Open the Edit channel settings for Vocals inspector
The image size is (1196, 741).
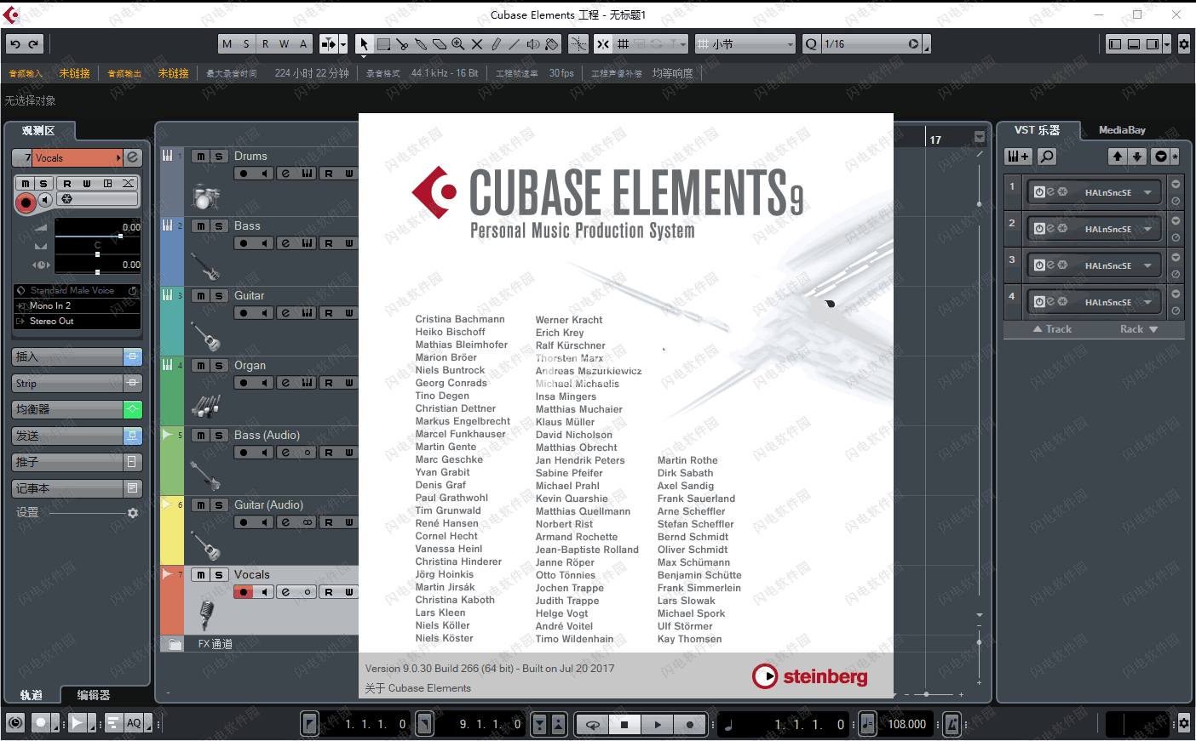pos(133,157)
